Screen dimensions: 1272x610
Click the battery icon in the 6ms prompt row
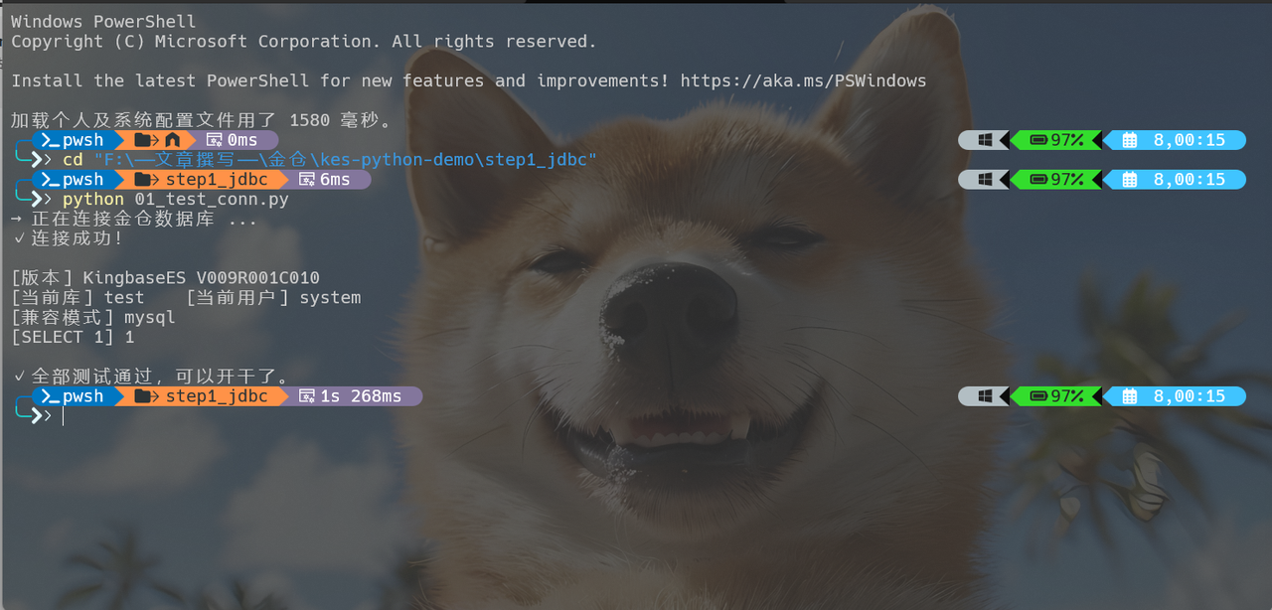pos(1039,180)
